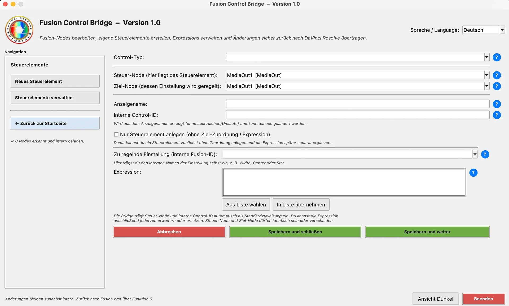This screenshot has height=306, width=509.
Task: Click the Steuerelemente section heading
Action: [29, 65]
